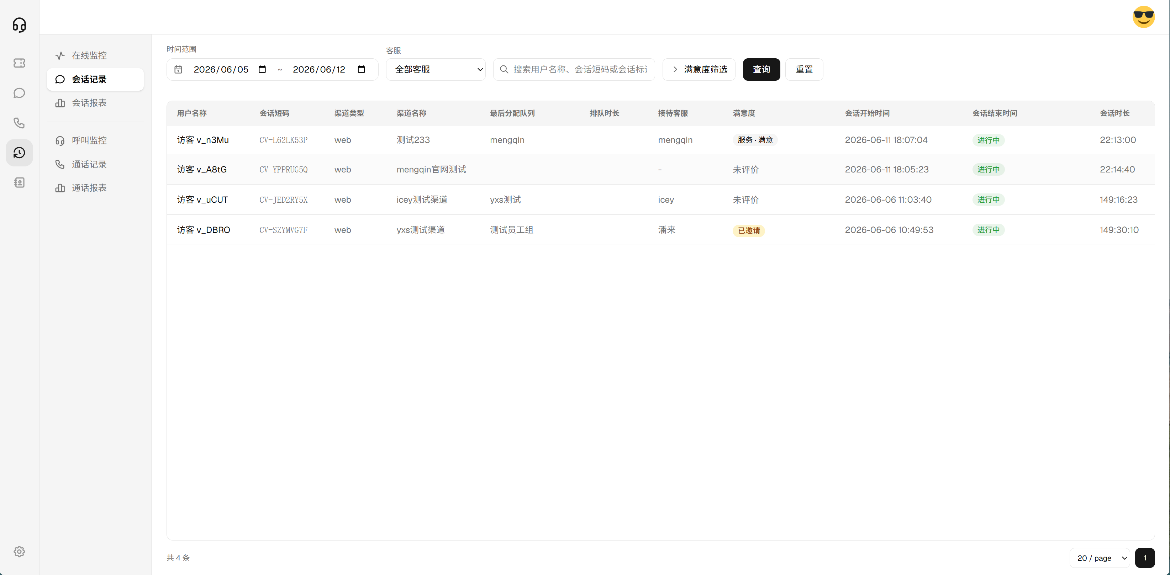1170x575 pixels.
Task: Focus the user name search field
Action: [x=574, y=69]
